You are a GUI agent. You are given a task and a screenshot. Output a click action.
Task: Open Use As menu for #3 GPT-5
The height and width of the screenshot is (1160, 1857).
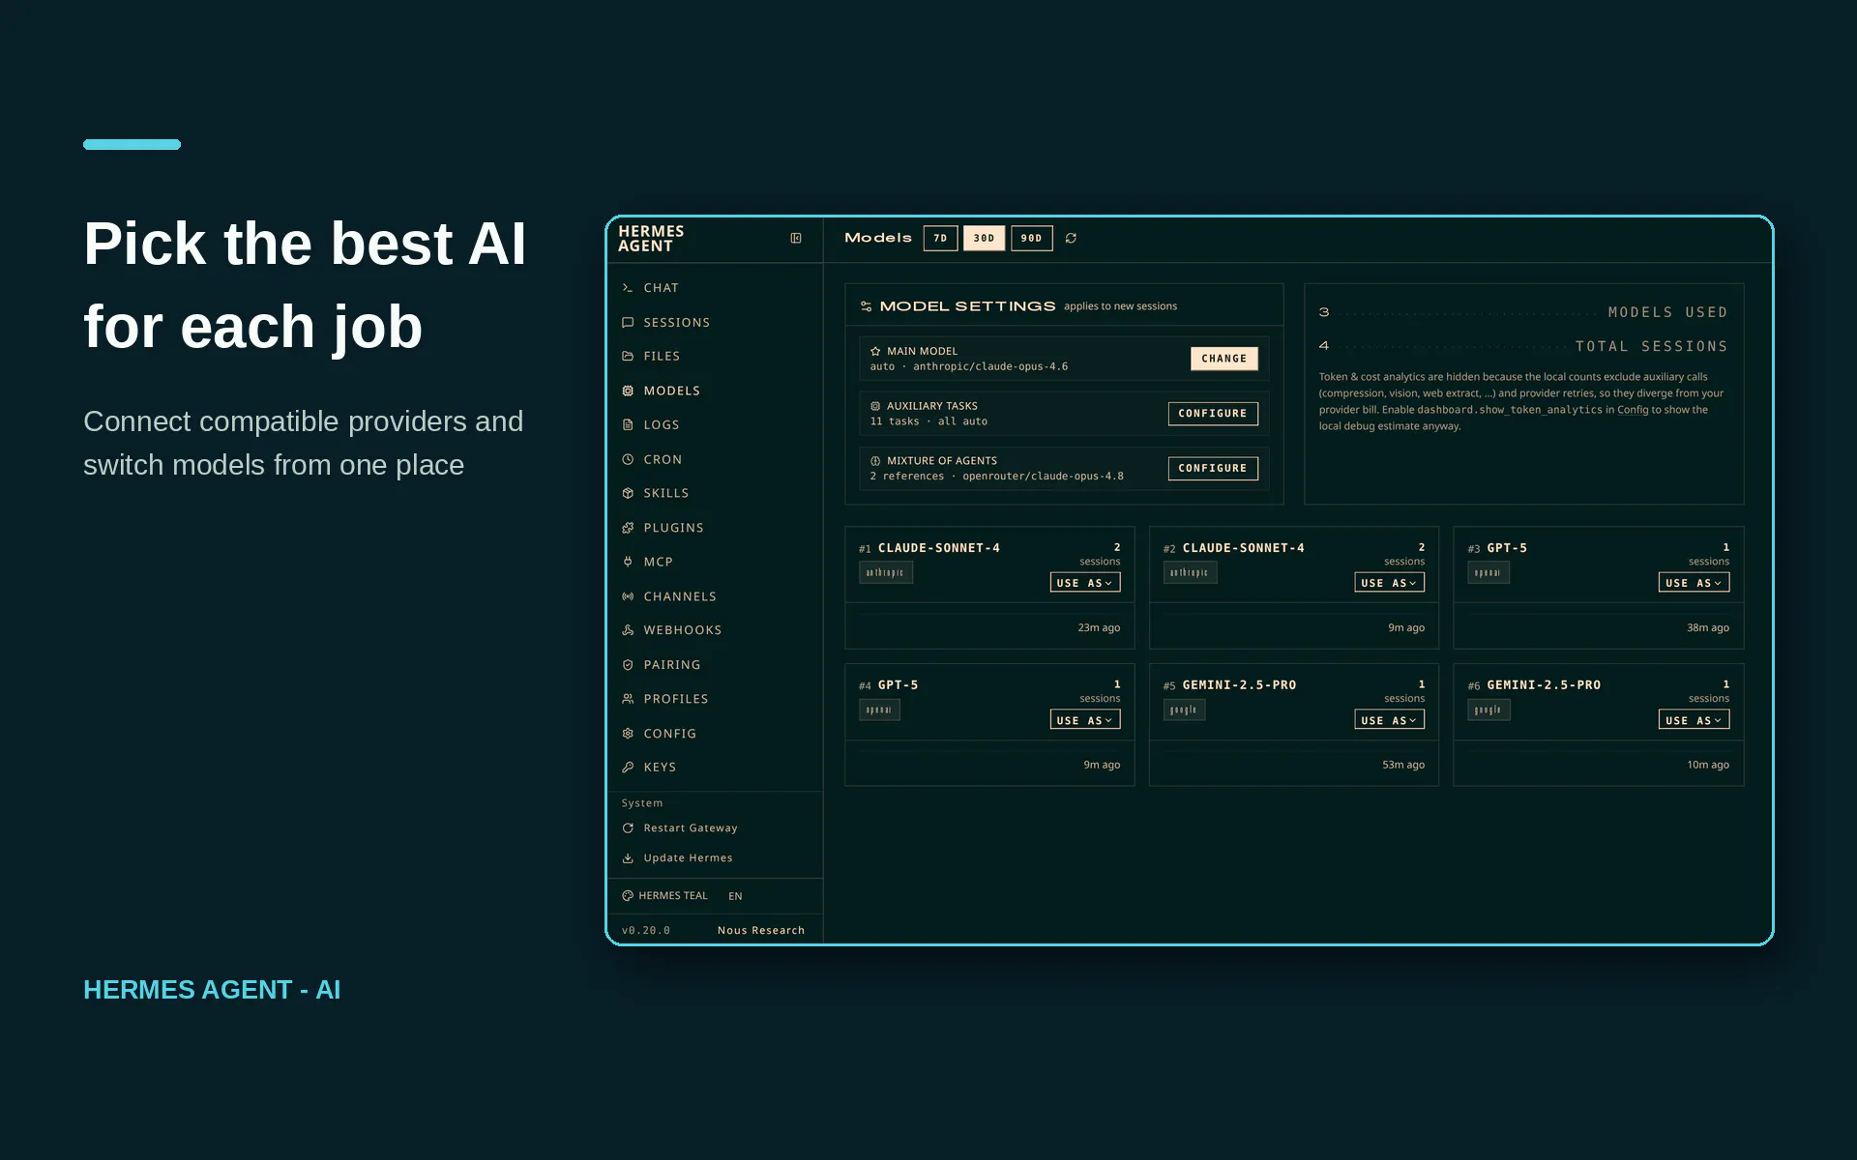click(1694, 583)
